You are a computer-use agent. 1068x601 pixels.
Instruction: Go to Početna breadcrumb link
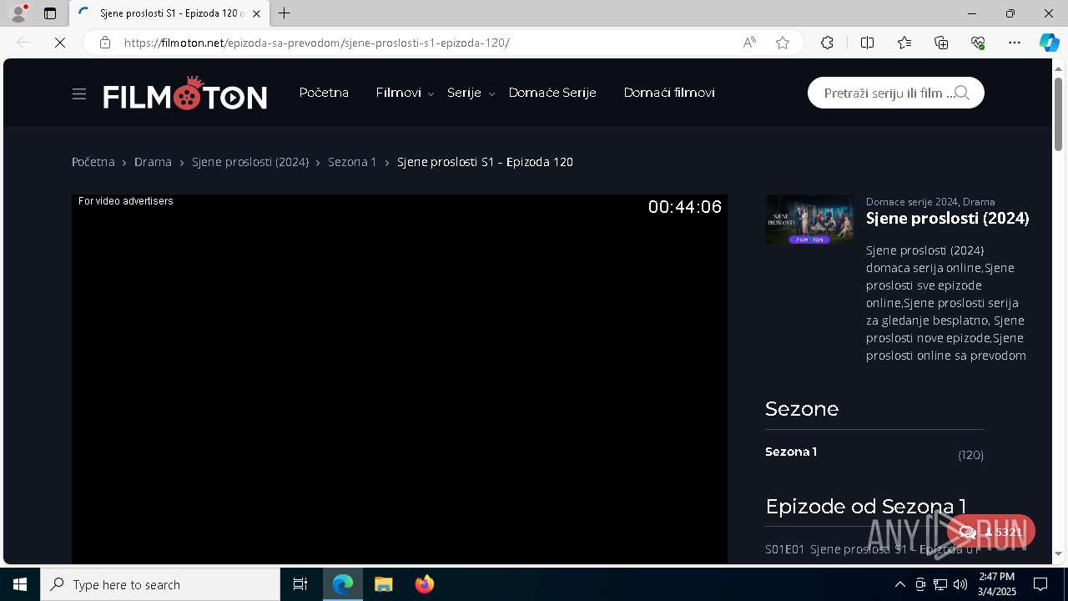[x=93, y=162]
